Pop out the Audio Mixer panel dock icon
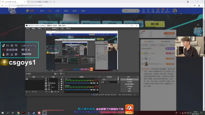205x115 pixels. [99, 77]
